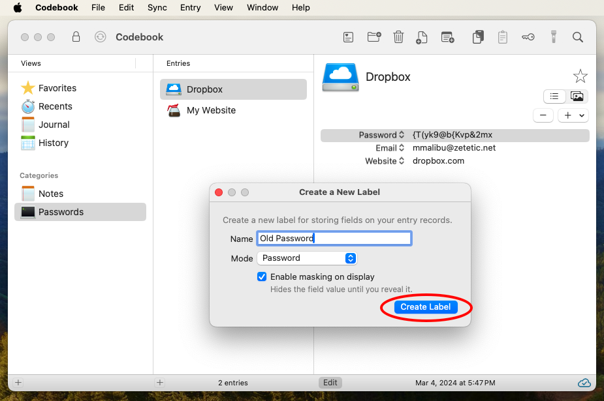Click the add field toolbar icon
This screenshot has height=401, width=604.
click(x=447, y=37)
